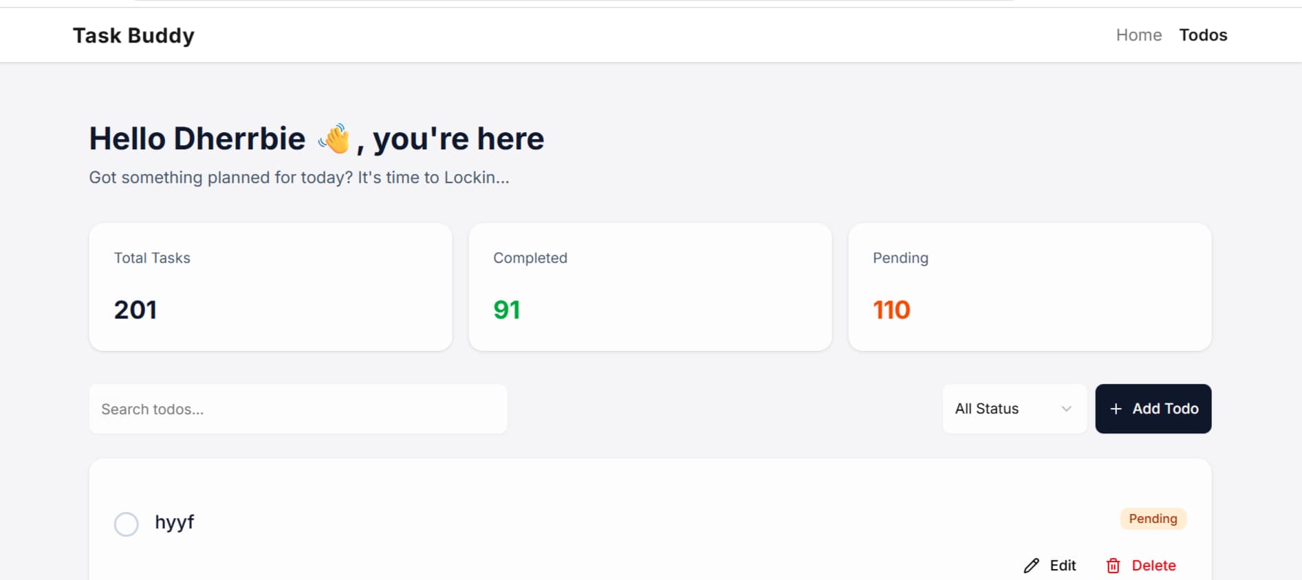
Task: Go to the Home nav link
Action: (x=1138, y=35)
